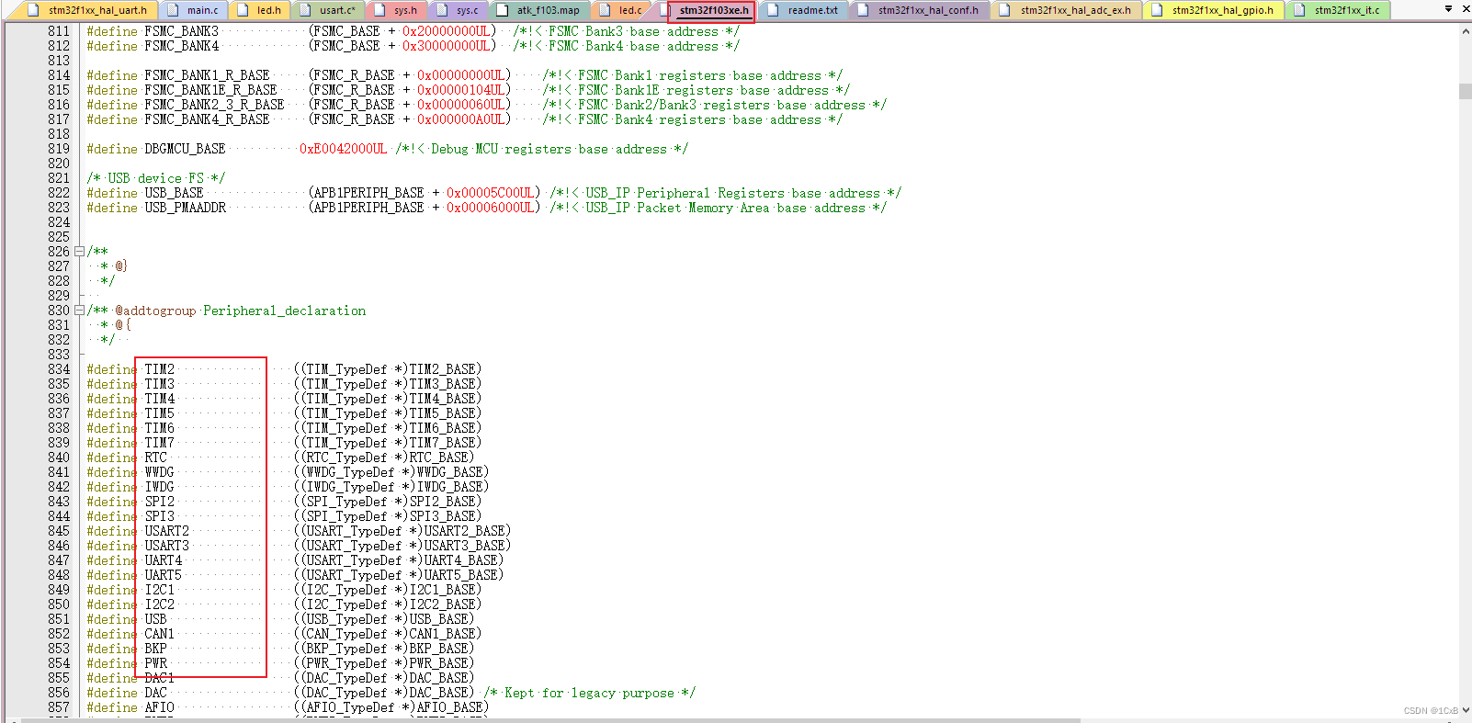This screenshot has height=723, width=1472.
Task: Click the AFIO define name
Action: tap(159, 707)
